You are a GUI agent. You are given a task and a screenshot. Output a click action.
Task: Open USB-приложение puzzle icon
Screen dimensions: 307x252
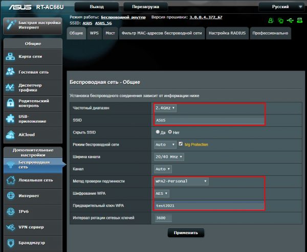click(x=11, y=119)
